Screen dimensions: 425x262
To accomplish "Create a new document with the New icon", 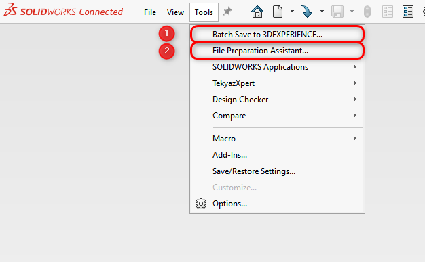I will (278, 12).
